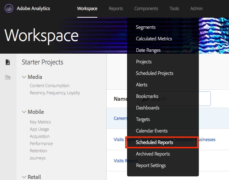The width and height of the screenshot is (229, 180).
Task: Click the Name column header
Action: pyautogui.click(x=121, y=99)
